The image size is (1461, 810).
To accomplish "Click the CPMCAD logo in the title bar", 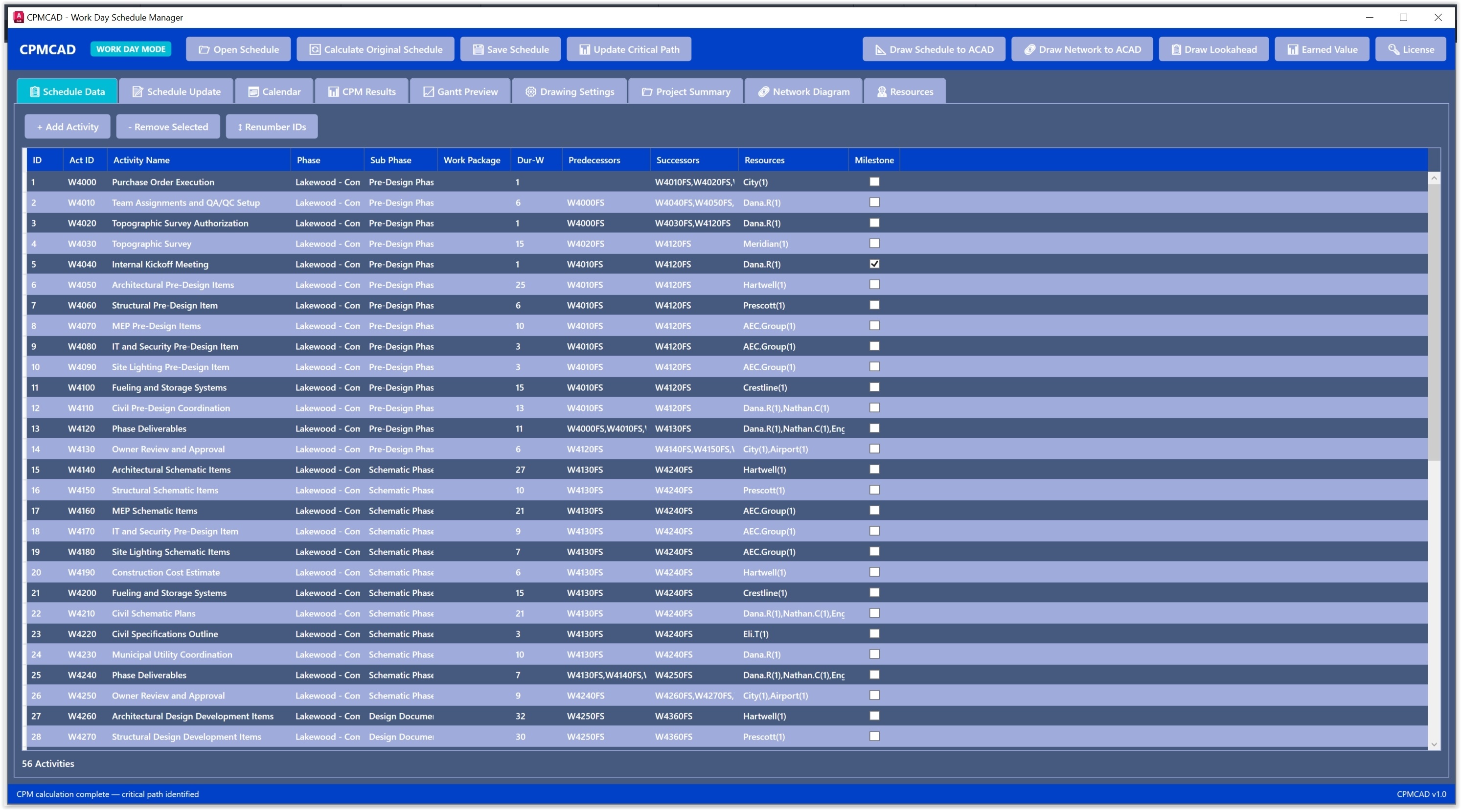I will click(47, 49).
